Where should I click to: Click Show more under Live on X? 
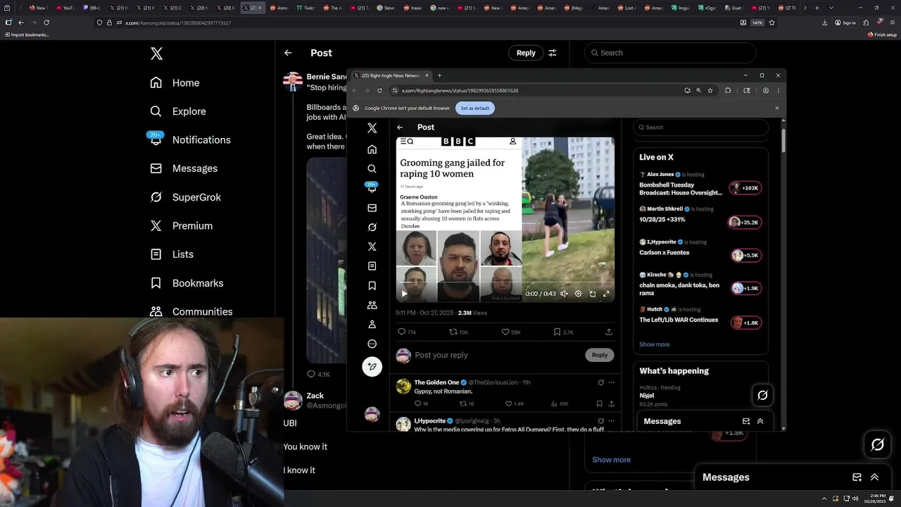(655, 344)
